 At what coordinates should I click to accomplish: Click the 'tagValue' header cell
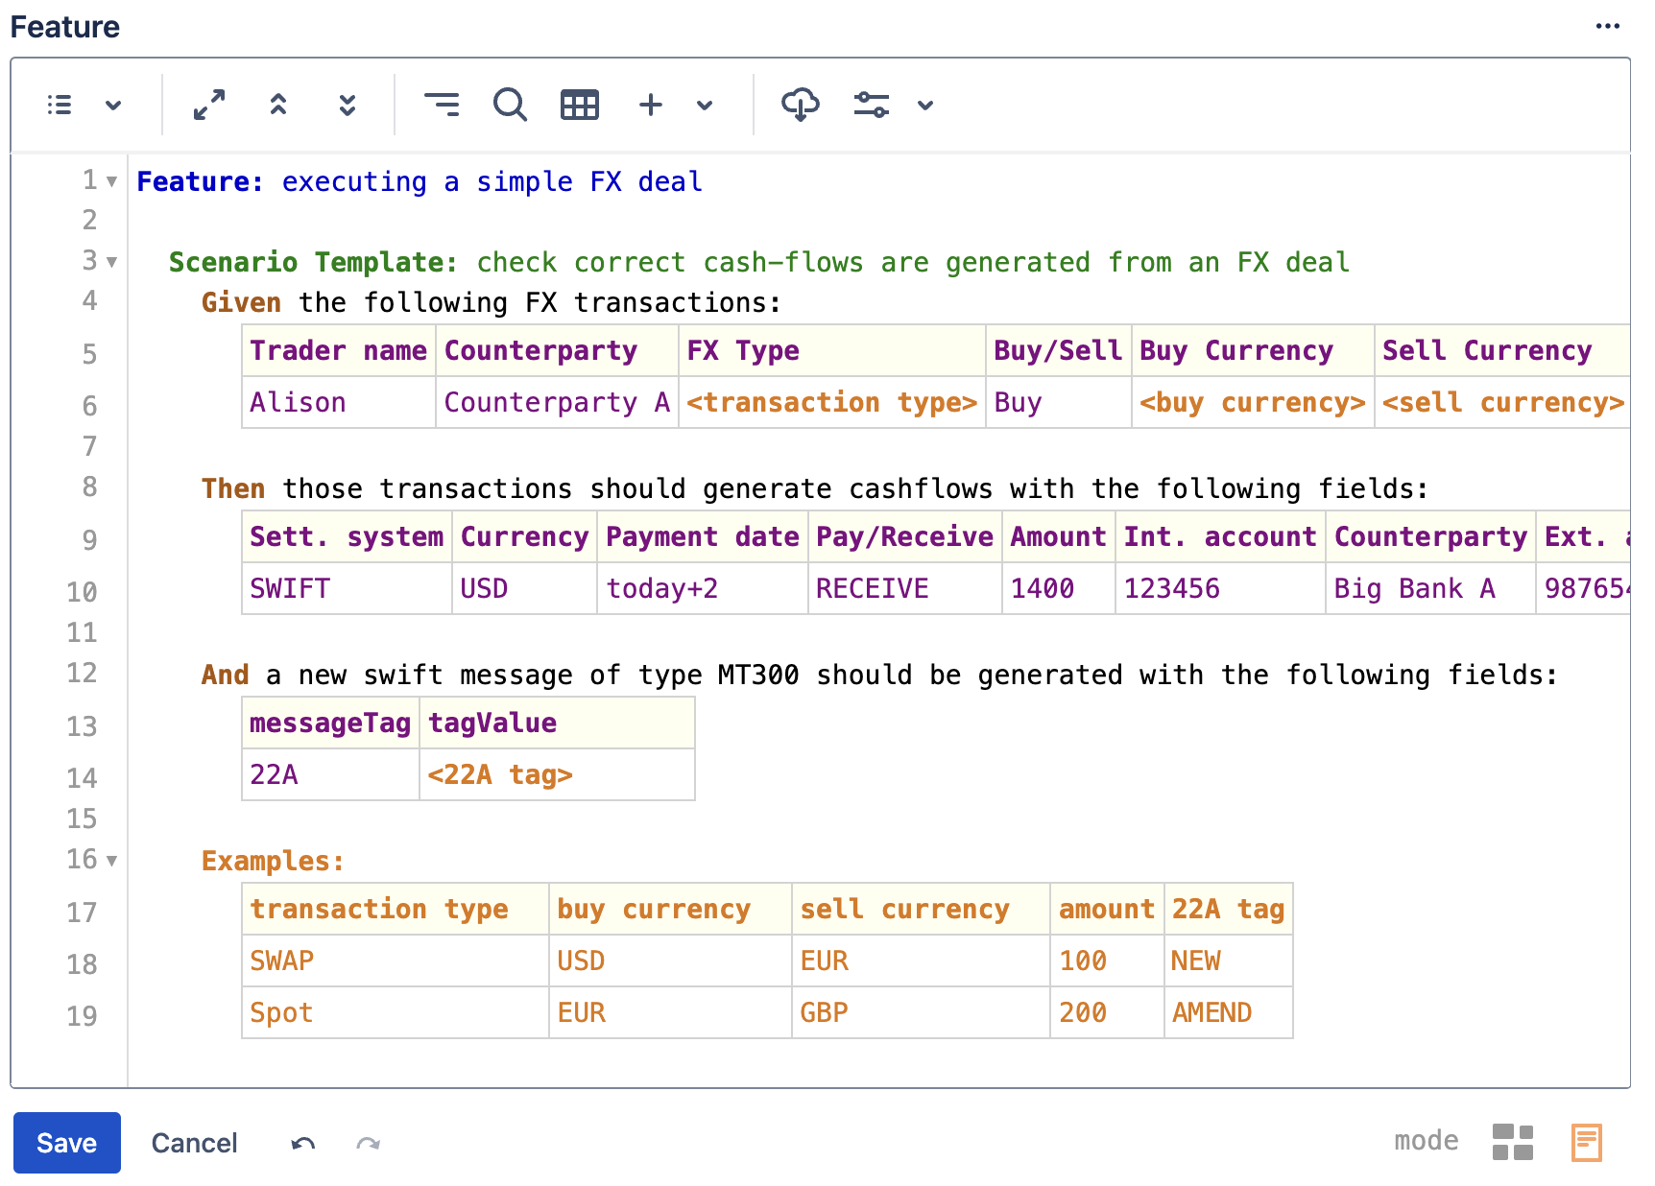(557, 723)
